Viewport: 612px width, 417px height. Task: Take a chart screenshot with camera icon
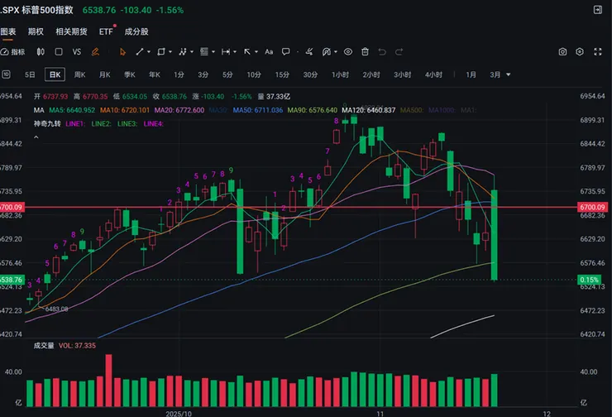click(x=562, y=51)
